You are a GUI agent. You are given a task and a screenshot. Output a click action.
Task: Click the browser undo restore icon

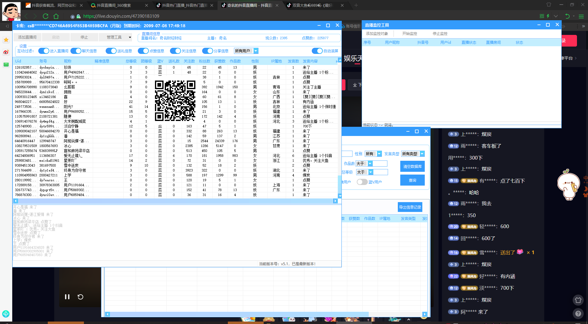tap(567, 16)
